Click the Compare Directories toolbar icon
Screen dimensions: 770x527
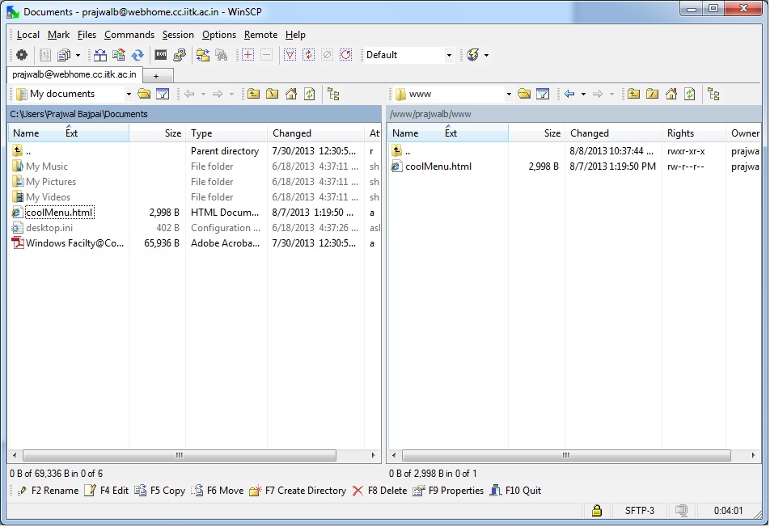[100, 55]
